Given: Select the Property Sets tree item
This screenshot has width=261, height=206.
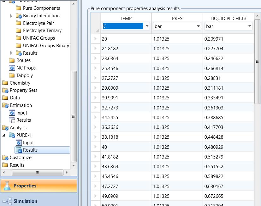Looking at the screenshot, I should (x=23, y=90).
